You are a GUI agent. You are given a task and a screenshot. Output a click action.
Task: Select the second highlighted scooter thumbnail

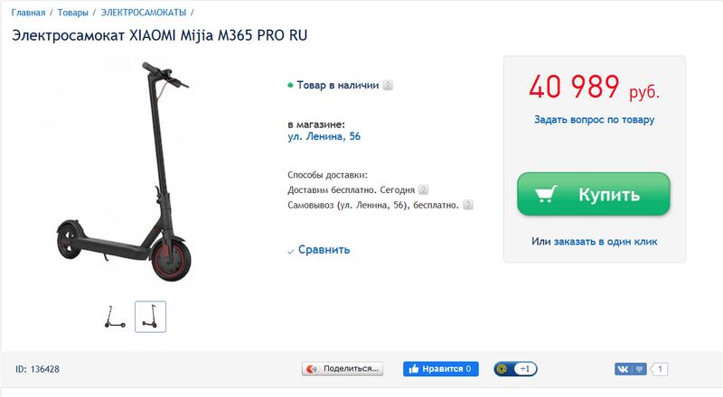150,317
